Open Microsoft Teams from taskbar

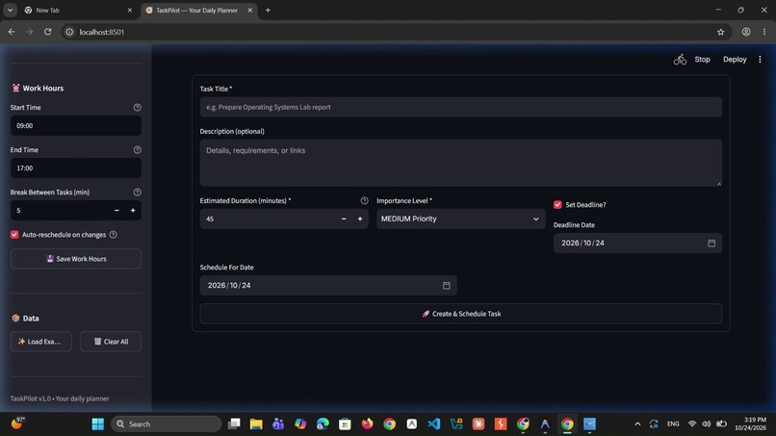coord(278,424)
